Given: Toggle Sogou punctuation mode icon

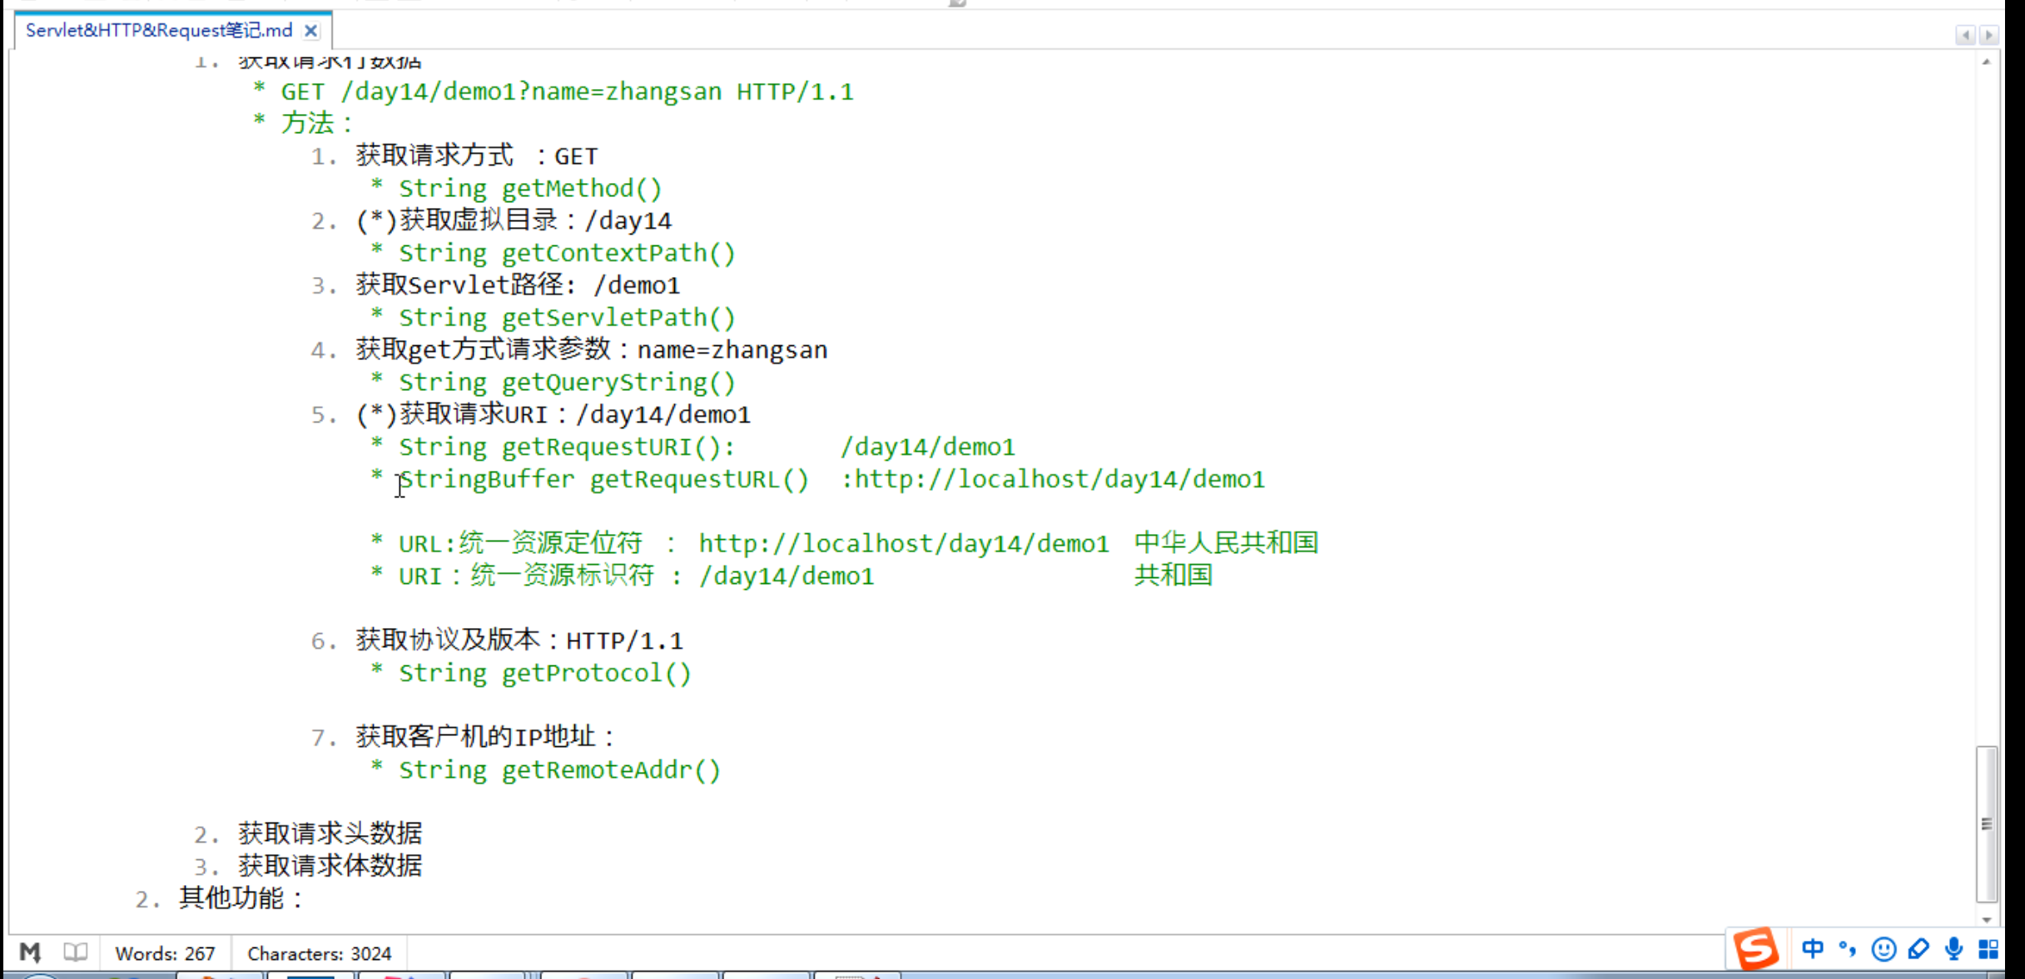Looking at the screenshot, I should click(x=1847, y=949).
